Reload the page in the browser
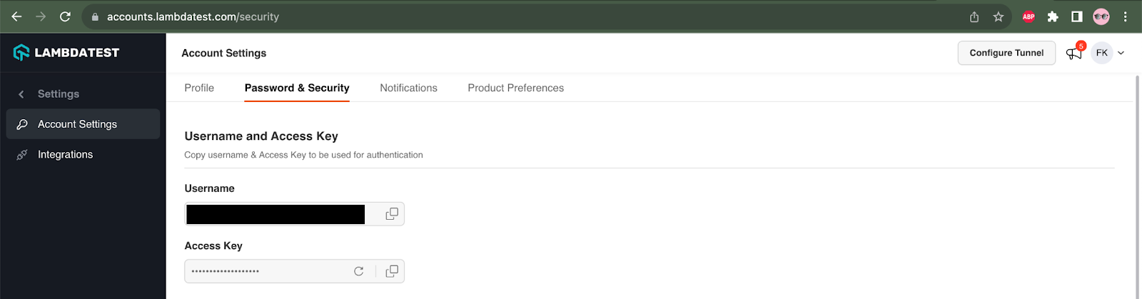The width and height of the screenshot is (1142, 299). point(65,16)
